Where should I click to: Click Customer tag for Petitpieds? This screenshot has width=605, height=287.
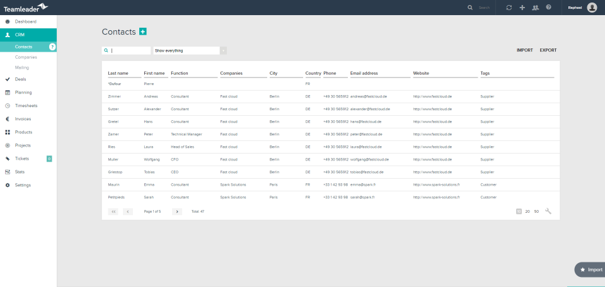pos(488,197)
